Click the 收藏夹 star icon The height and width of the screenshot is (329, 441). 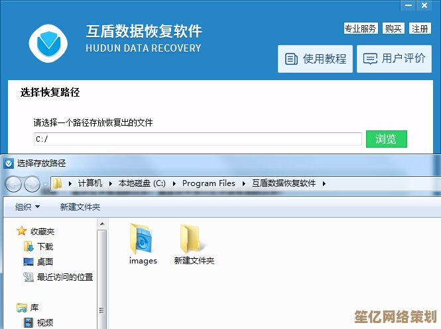(22, 231)
